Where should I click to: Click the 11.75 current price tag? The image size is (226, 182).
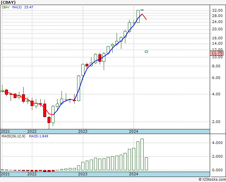(x=217, y=53)
